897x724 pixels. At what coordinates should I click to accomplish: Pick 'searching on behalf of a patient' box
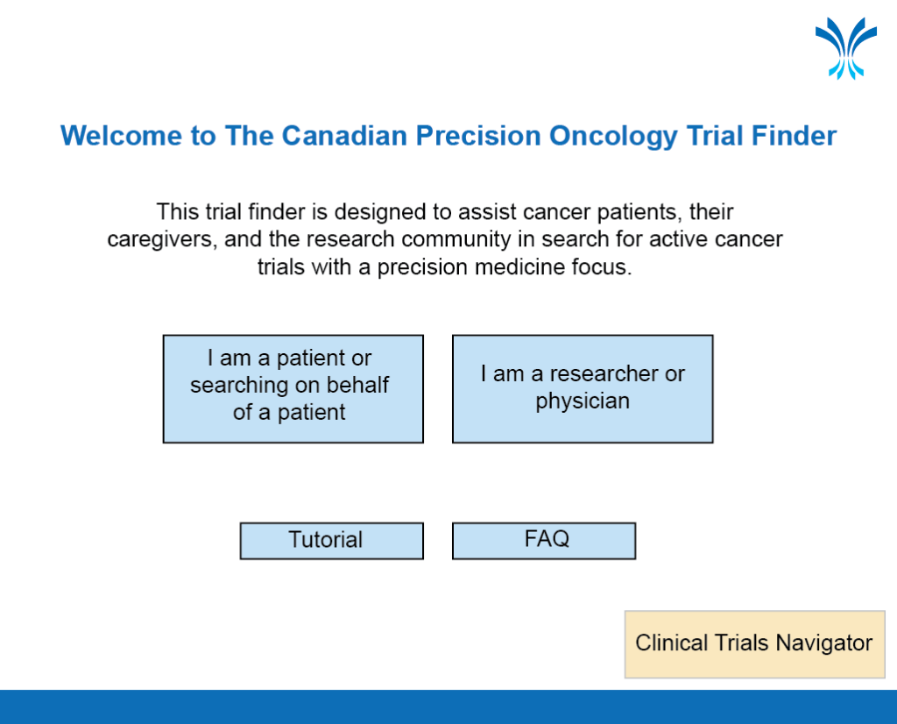click(293, 388)
